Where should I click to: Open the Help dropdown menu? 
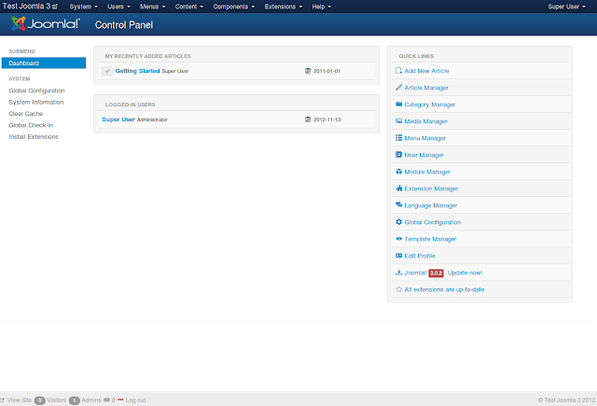321,7
